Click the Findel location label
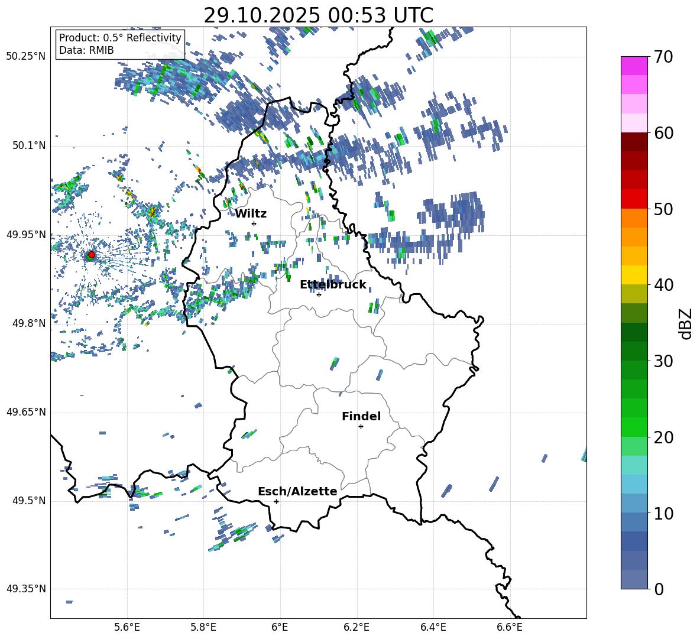This screenshot has height=639, width=700. (361, 416)
